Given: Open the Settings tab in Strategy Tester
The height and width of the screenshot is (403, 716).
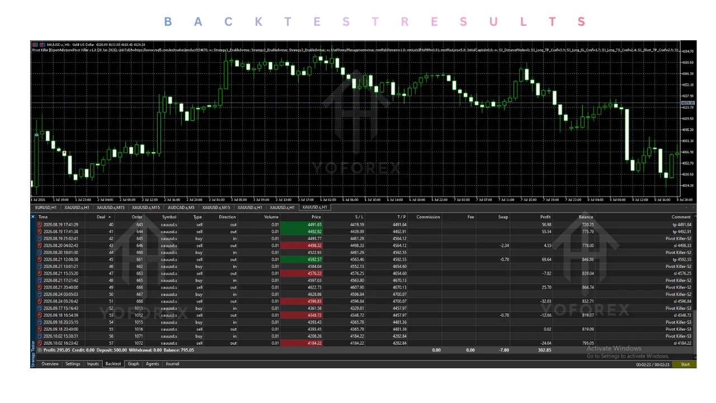Looking at the screenshot, I should 73,364.
